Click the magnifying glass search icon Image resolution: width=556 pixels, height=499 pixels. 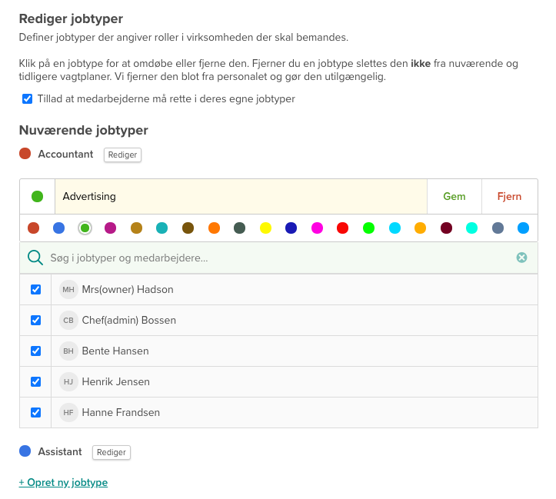point(35,258)
